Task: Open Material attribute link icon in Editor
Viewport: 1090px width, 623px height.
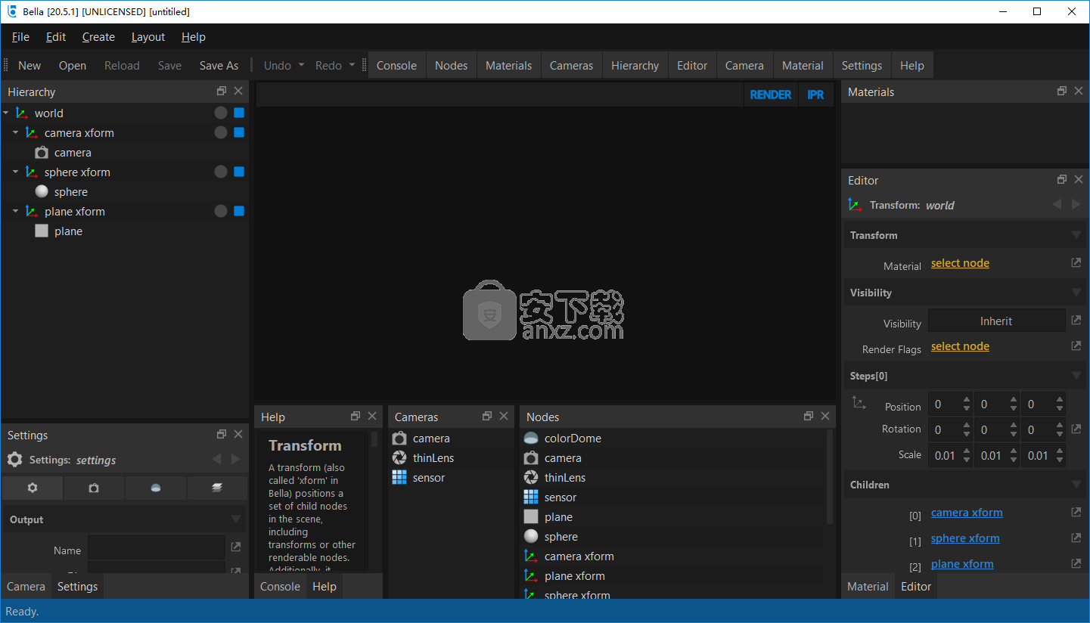Action: coord(1076,263)
